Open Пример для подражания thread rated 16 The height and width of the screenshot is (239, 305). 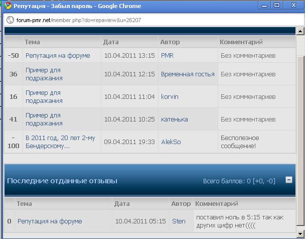(x=44, y=96)
